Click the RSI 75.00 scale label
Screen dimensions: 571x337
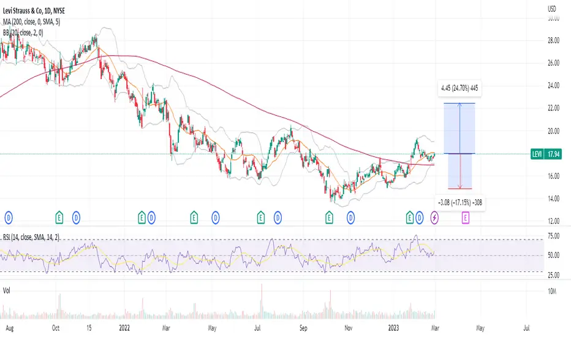pos(553,236)
